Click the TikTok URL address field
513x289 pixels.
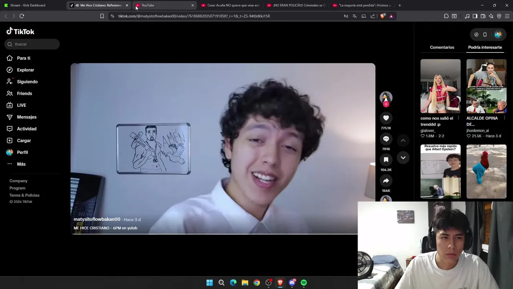(x=194, y=16)
